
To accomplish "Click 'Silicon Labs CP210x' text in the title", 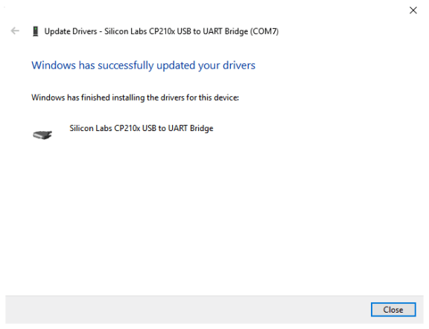I will click(139, 31).
